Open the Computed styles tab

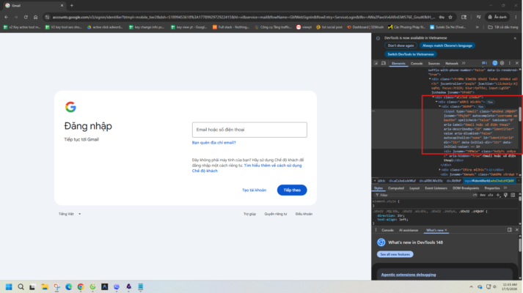tap(396, 188)
